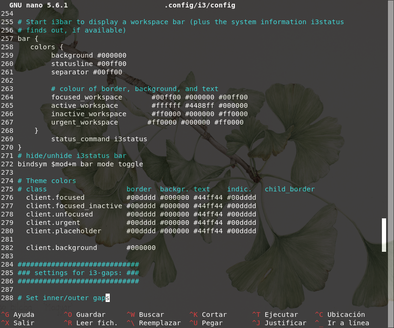Click the white scrollbar thumb on right edge
The height and width of the screenshot is (328, 394).
[x=384, y=235]
